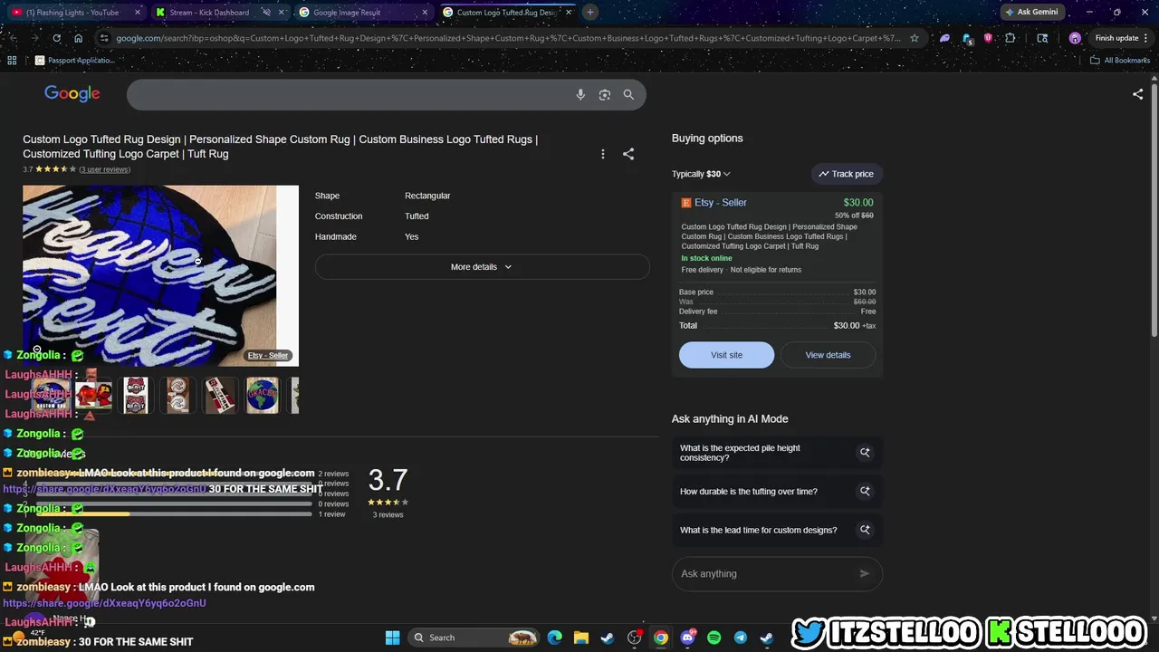Send the AI Mode question arrow
Screen dimensions: 1159x652
864,573
